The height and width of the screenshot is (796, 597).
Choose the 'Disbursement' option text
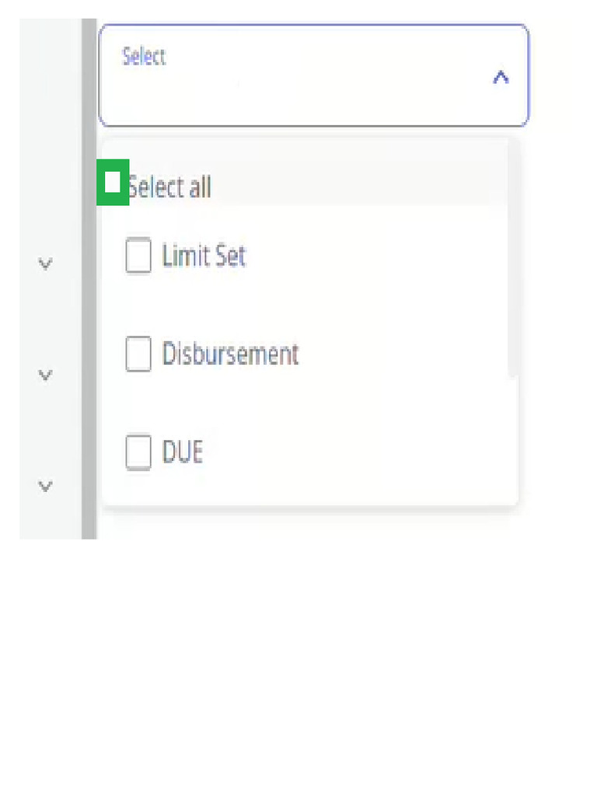230,354
